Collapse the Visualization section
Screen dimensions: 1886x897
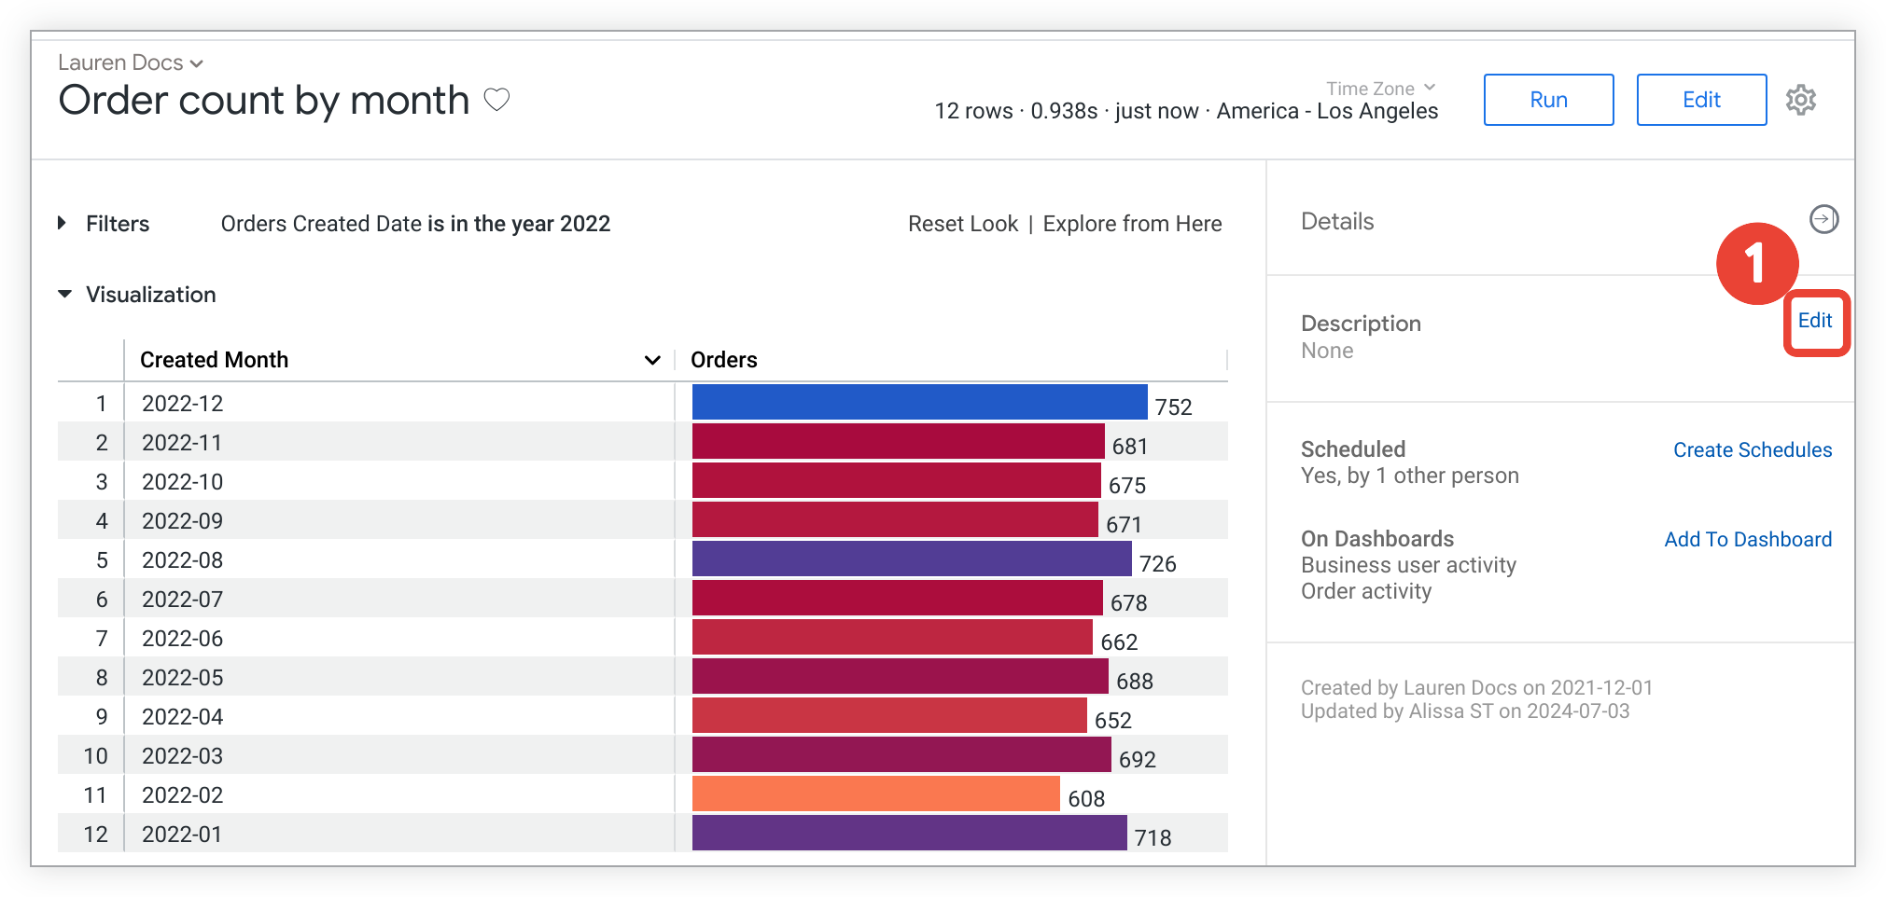pos(64,295)
